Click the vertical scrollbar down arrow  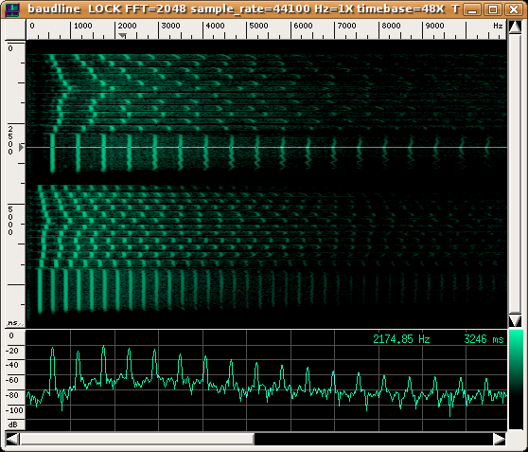pos(515,320)
